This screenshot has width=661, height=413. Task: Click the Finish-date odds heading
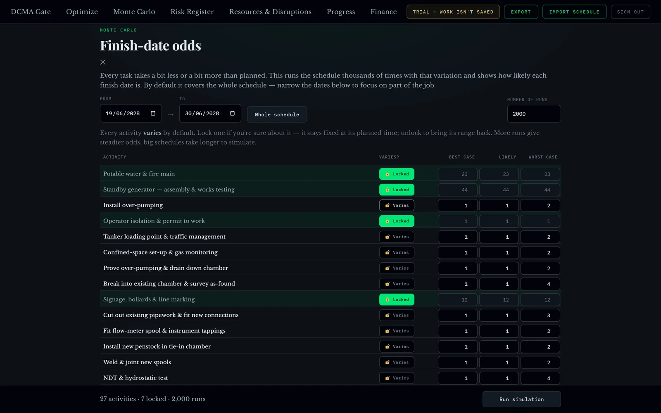point(150,45)
